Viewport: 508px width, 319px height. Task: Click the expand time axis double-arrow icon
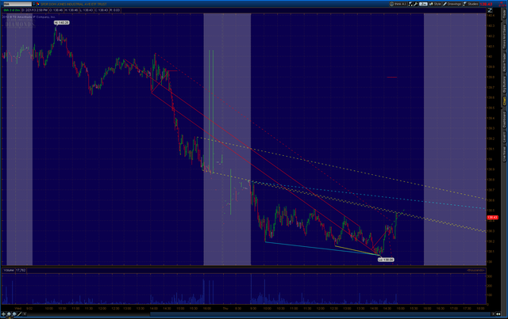tap(498, 313)
